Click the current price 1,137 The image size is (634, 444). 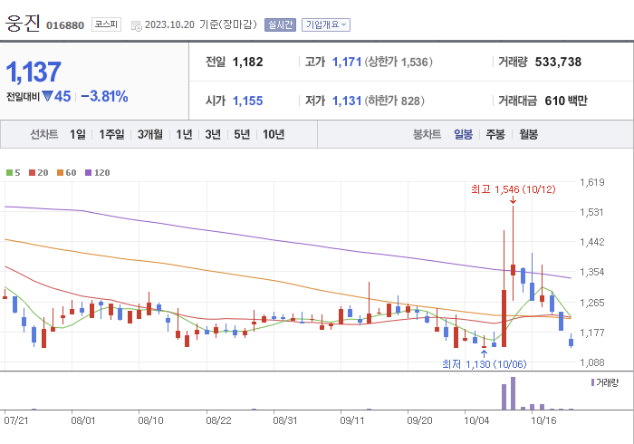[34, 72]
